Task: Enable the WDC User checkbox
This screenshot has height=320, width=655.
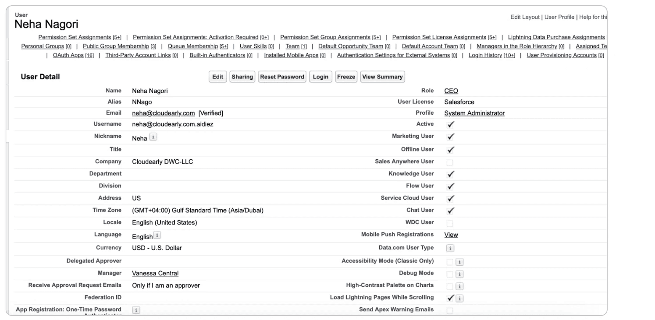Action: pyautogui.click(x=450, y=223)
